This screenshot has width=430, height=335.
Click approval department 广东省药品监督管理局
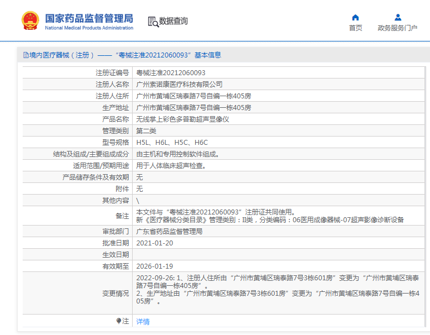click(x=169, y=232)
